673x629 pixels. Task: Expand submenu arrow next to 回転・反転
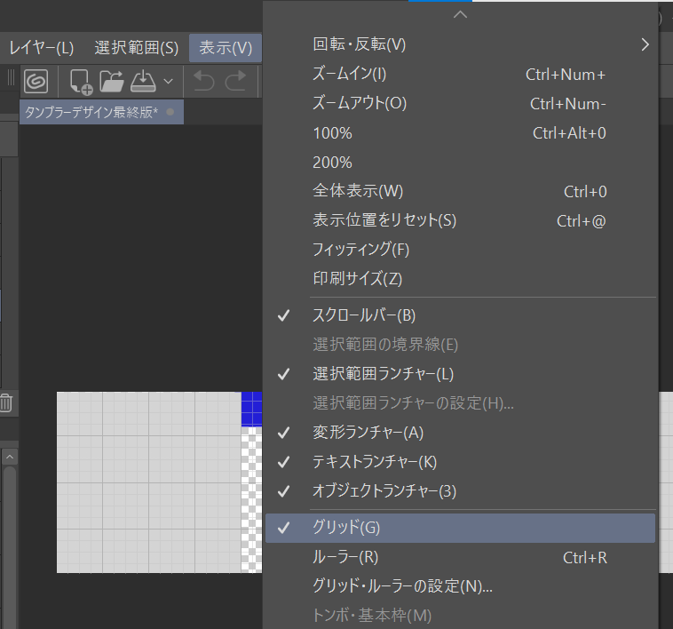(645, 44)
